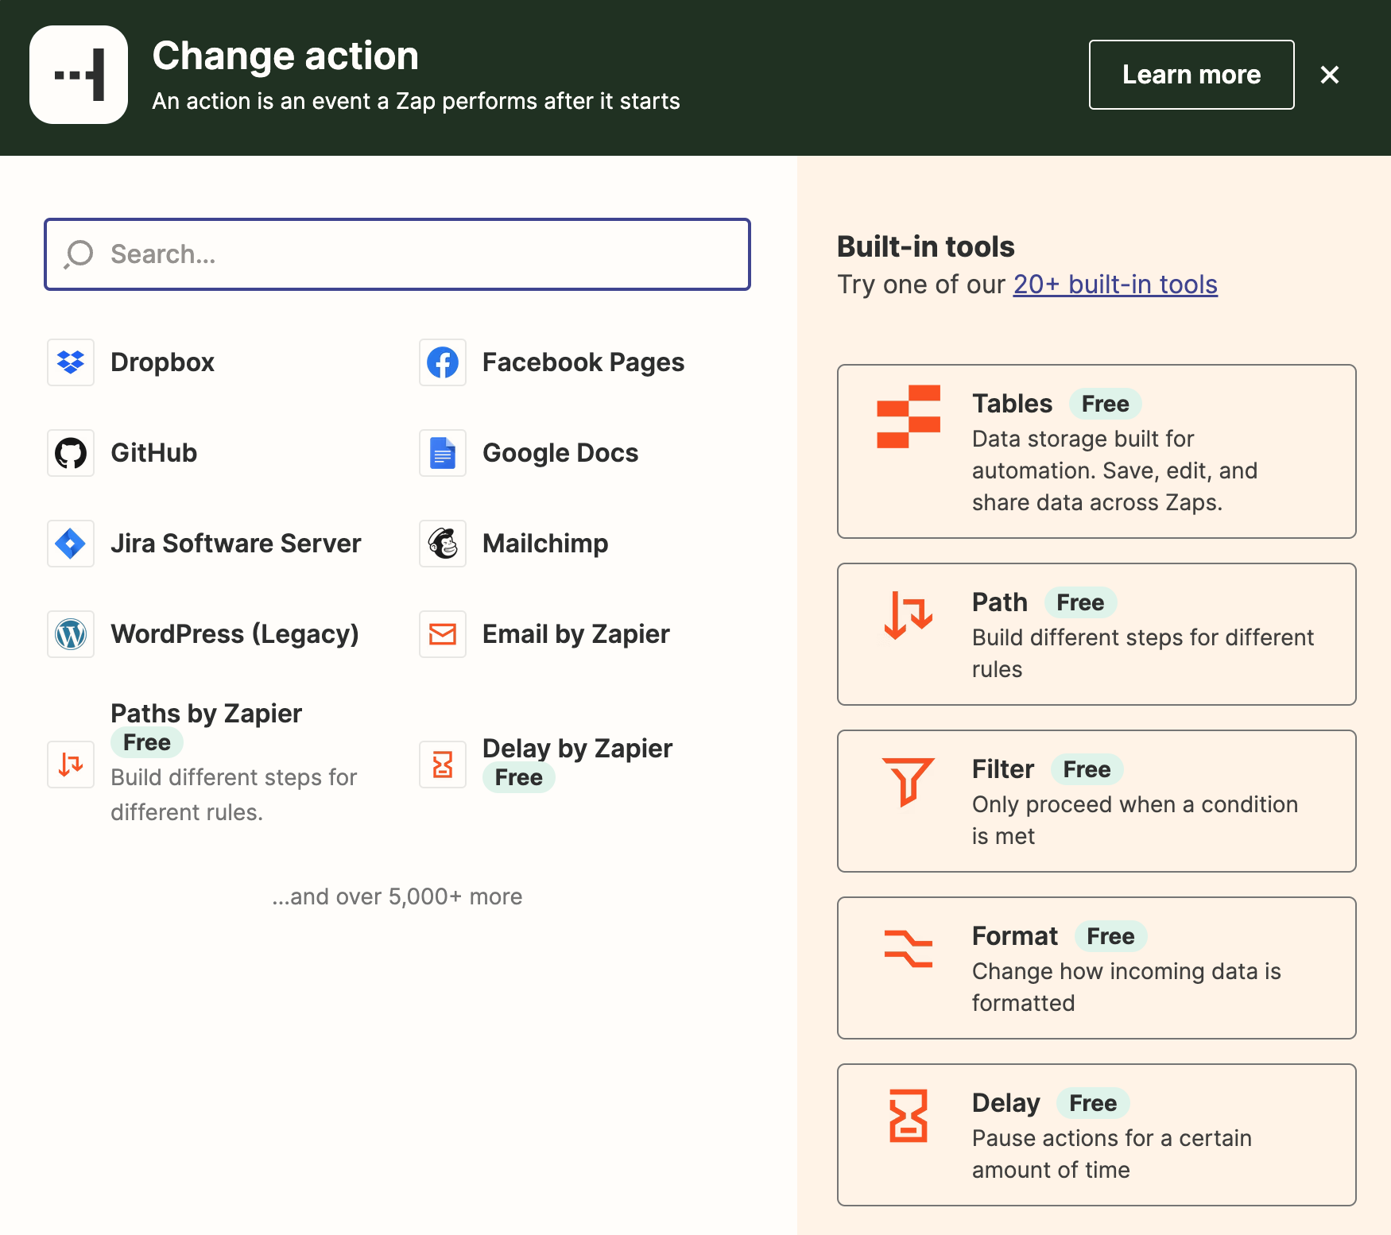This screenshot has width=1391, height=1235.
Task: Choose Email by Zapier label
Action: pyautogui.click(x=576, y=634)
